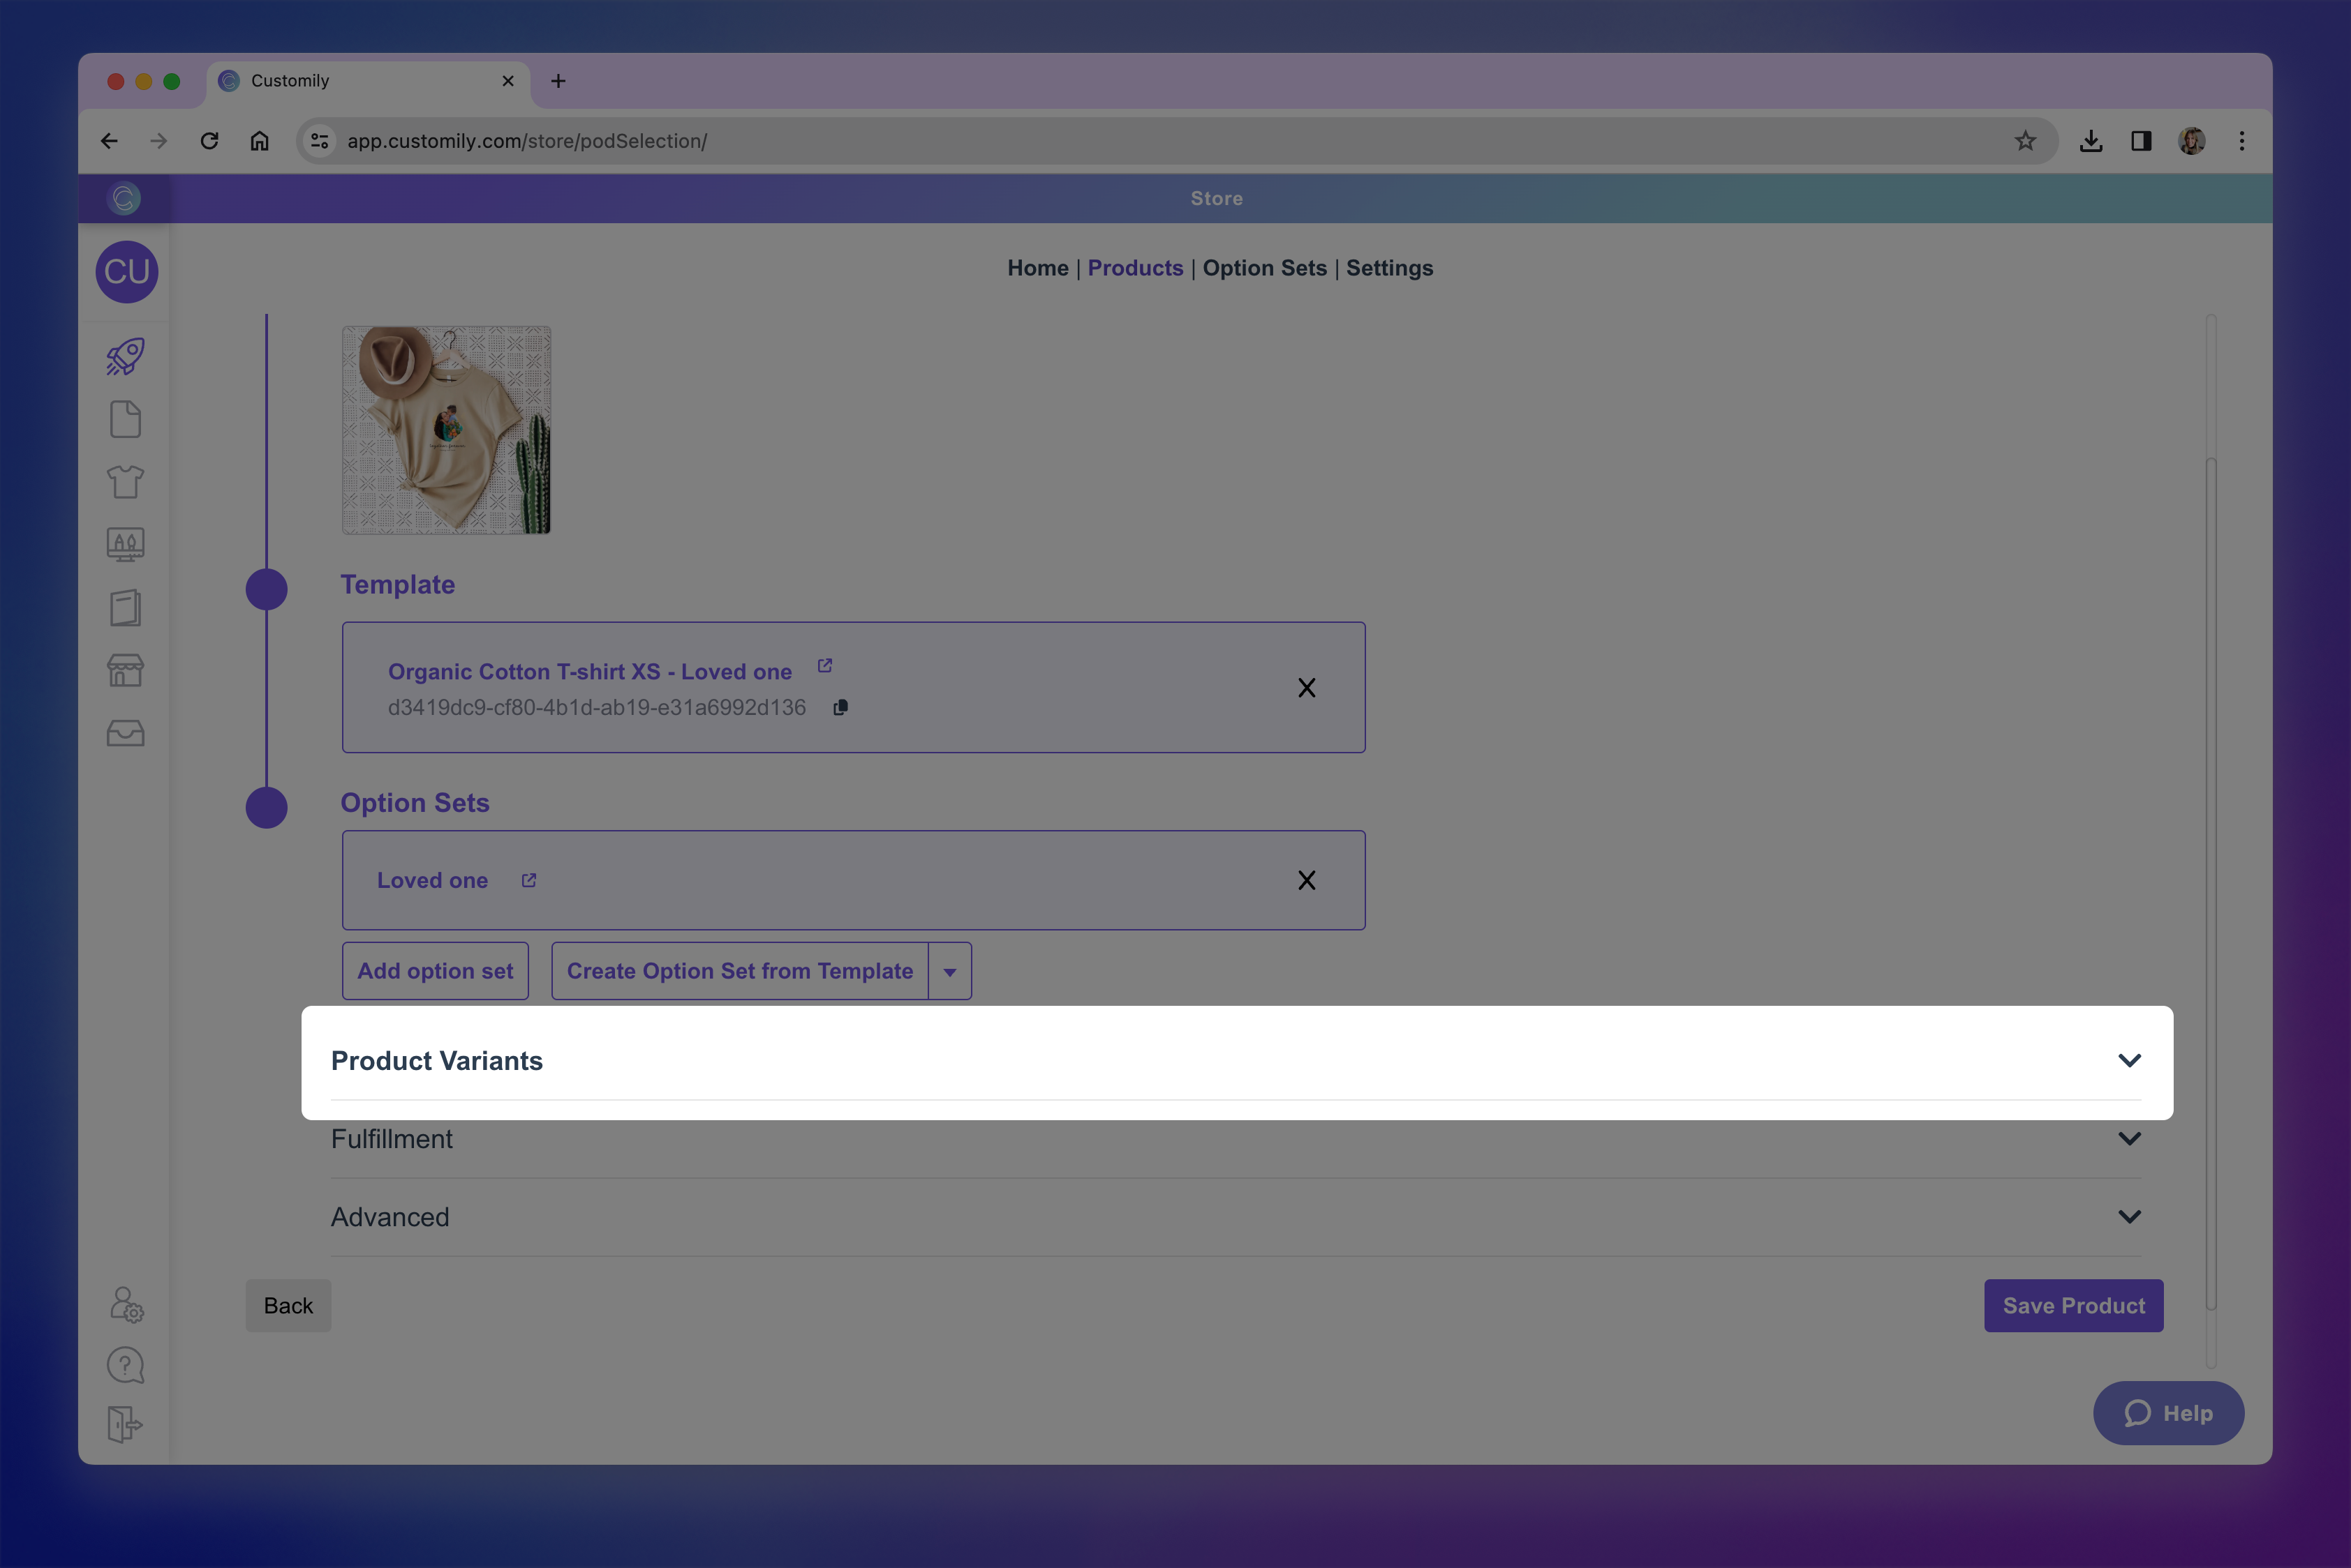Click the T-shirt product thumbnail
2351x1568 pixels.
click(446, 430)
